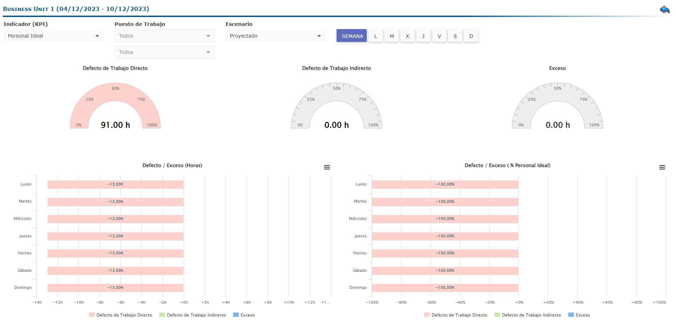Click the Lunes -100,00% bar in % chart
This screenshot has height=331, width=676.
(445, 184)
